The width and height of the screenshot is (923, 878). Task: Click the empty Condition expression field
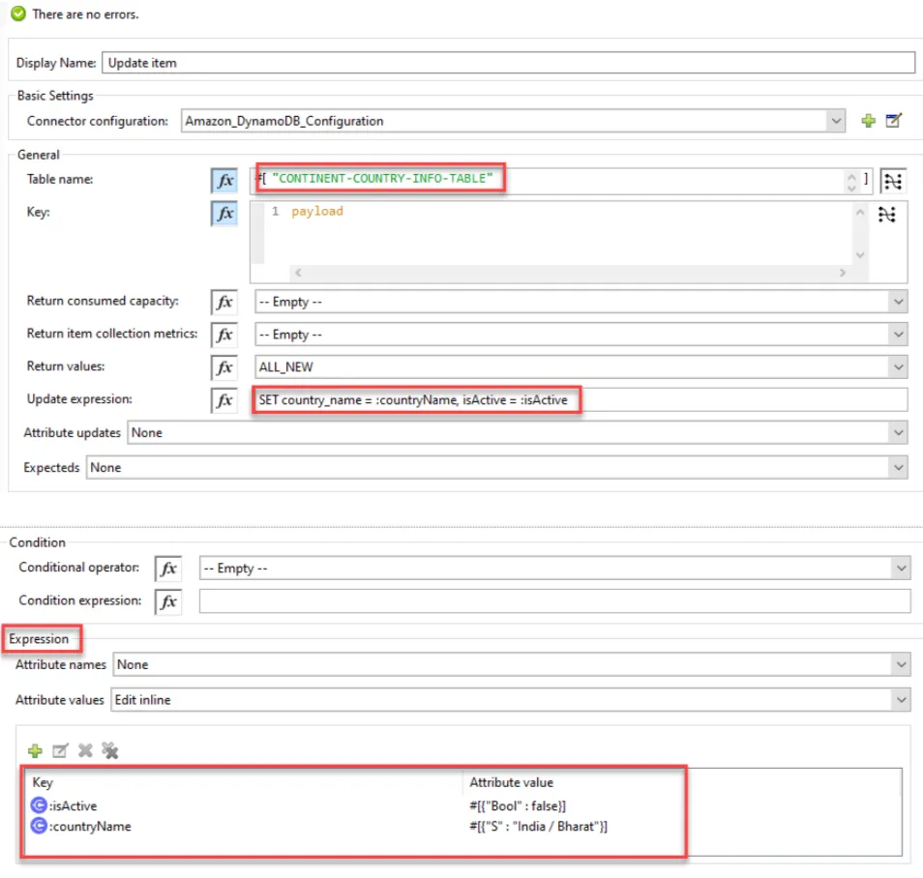[554, 601]
